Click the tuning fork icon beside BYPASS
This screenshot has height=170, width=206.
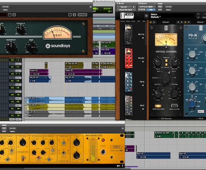pos(74,15)
